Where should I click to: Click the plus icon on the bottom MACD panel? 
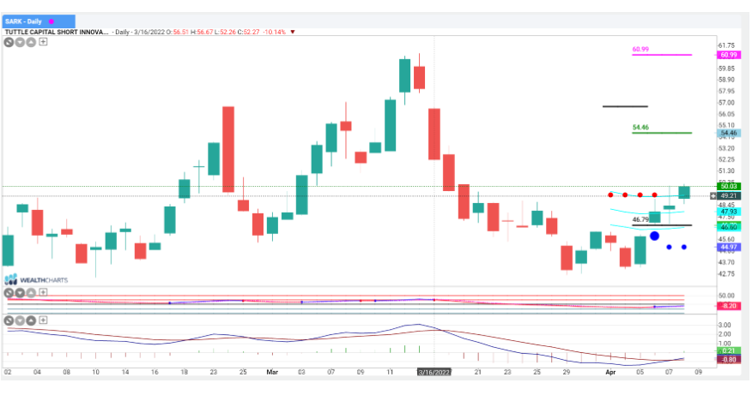(42, 320)
